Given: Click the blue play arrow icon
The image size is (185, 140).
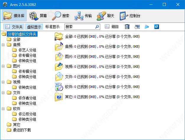Looking at the screenshot, I should point(147,27).
